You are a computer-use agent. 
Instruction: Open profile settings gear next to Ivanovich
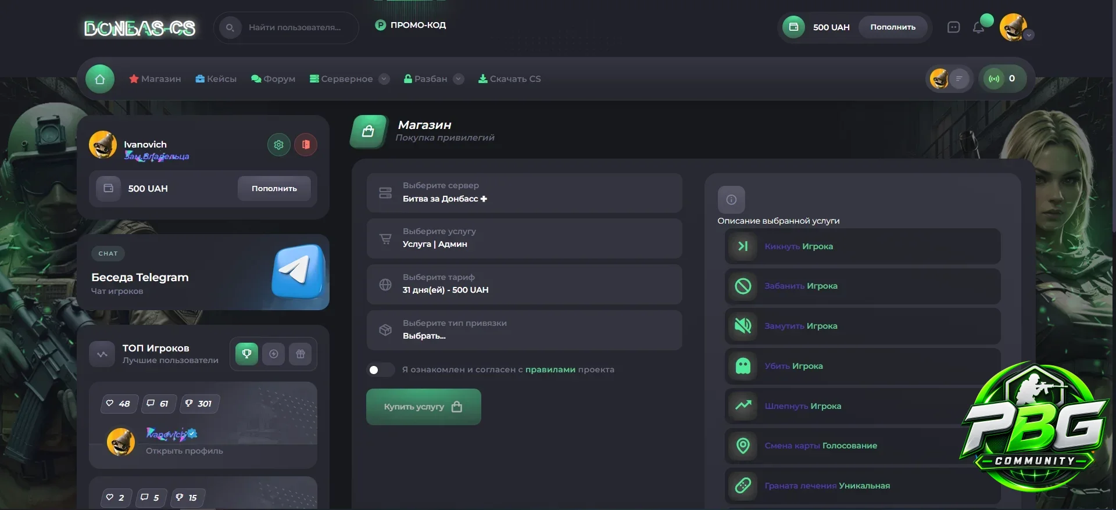(278, 145)
